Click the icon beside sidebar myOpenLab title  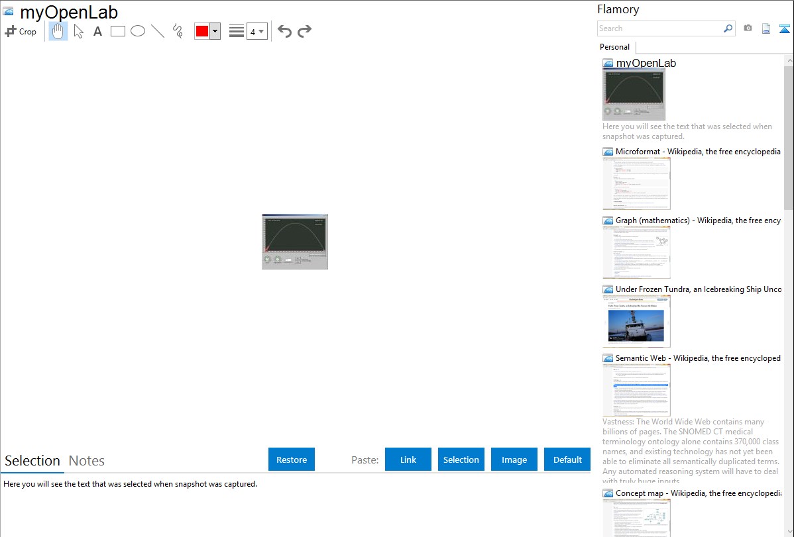pyautogui.click(x=608, y=64)
